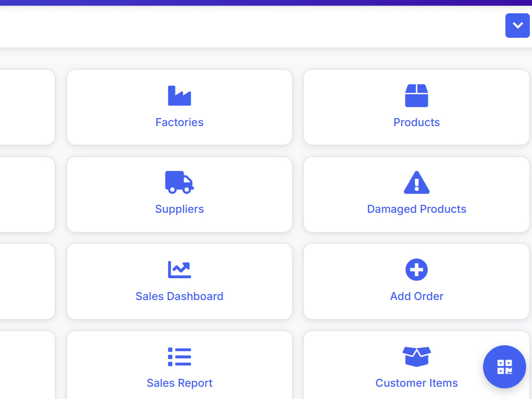Click the Products box icon
The height and width of the screenshot is (399, 532).
click(x=417, y=96)
